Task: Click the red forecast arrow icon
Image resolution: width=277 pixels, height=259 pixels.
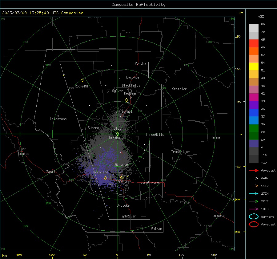Action: tap(254, 170)
